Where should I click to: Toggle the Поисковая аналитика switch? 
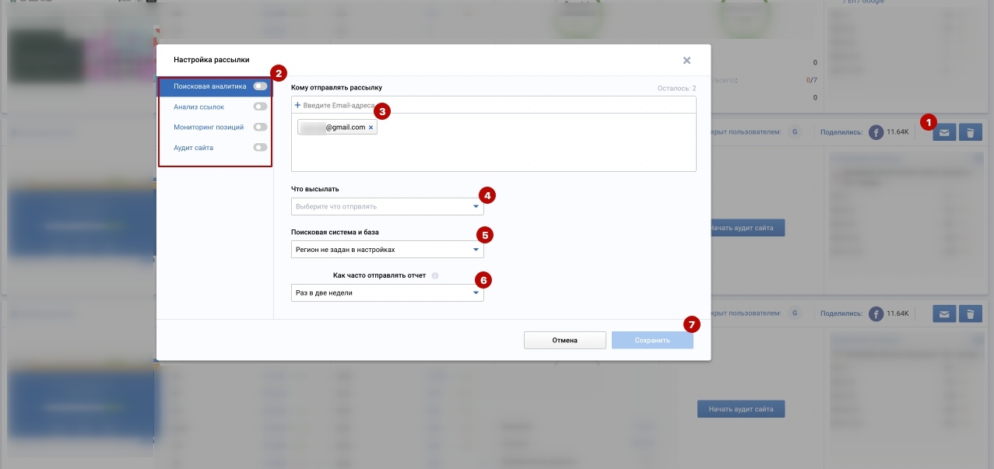coord(260,86)
